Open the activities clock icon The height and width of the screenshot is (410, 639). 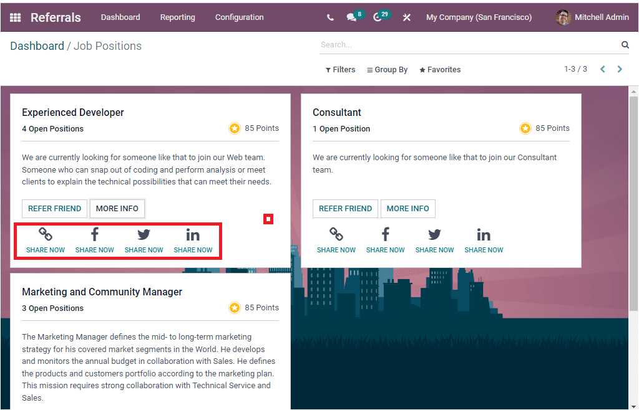click(x=378, y=17)
